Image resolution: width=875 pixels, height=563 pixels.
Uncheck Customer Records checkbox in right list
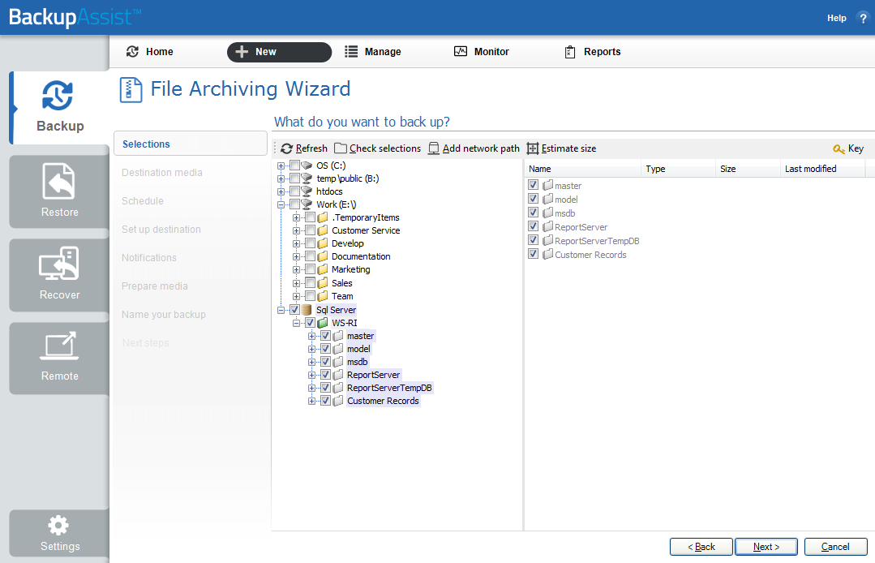[x=534, y=254]
